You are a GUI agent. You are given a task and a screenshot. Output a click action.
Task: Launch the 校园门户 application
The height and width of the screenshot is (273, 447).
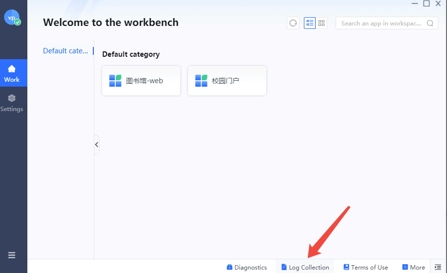click(x=227, y=81)
